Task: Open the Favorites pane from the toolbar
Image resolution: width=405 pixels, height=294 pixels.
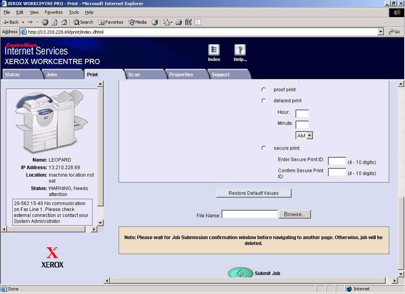Action: coord(111,22)
